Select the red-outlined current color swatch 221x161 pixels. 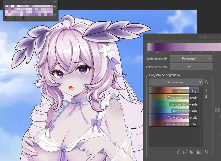point(7,6)
